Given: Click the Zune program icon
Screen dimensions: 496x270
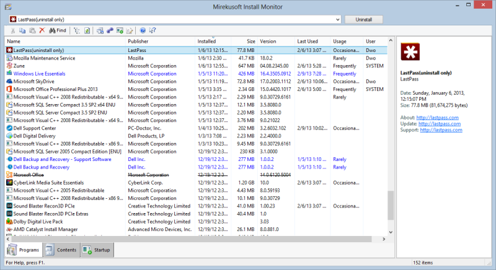Looking at the screenshot, I should (x=9, y=66).
